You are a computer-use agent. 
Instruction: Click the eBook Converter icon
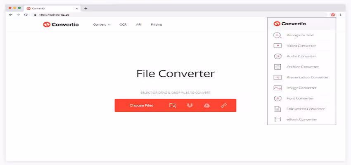pos(277,119)
